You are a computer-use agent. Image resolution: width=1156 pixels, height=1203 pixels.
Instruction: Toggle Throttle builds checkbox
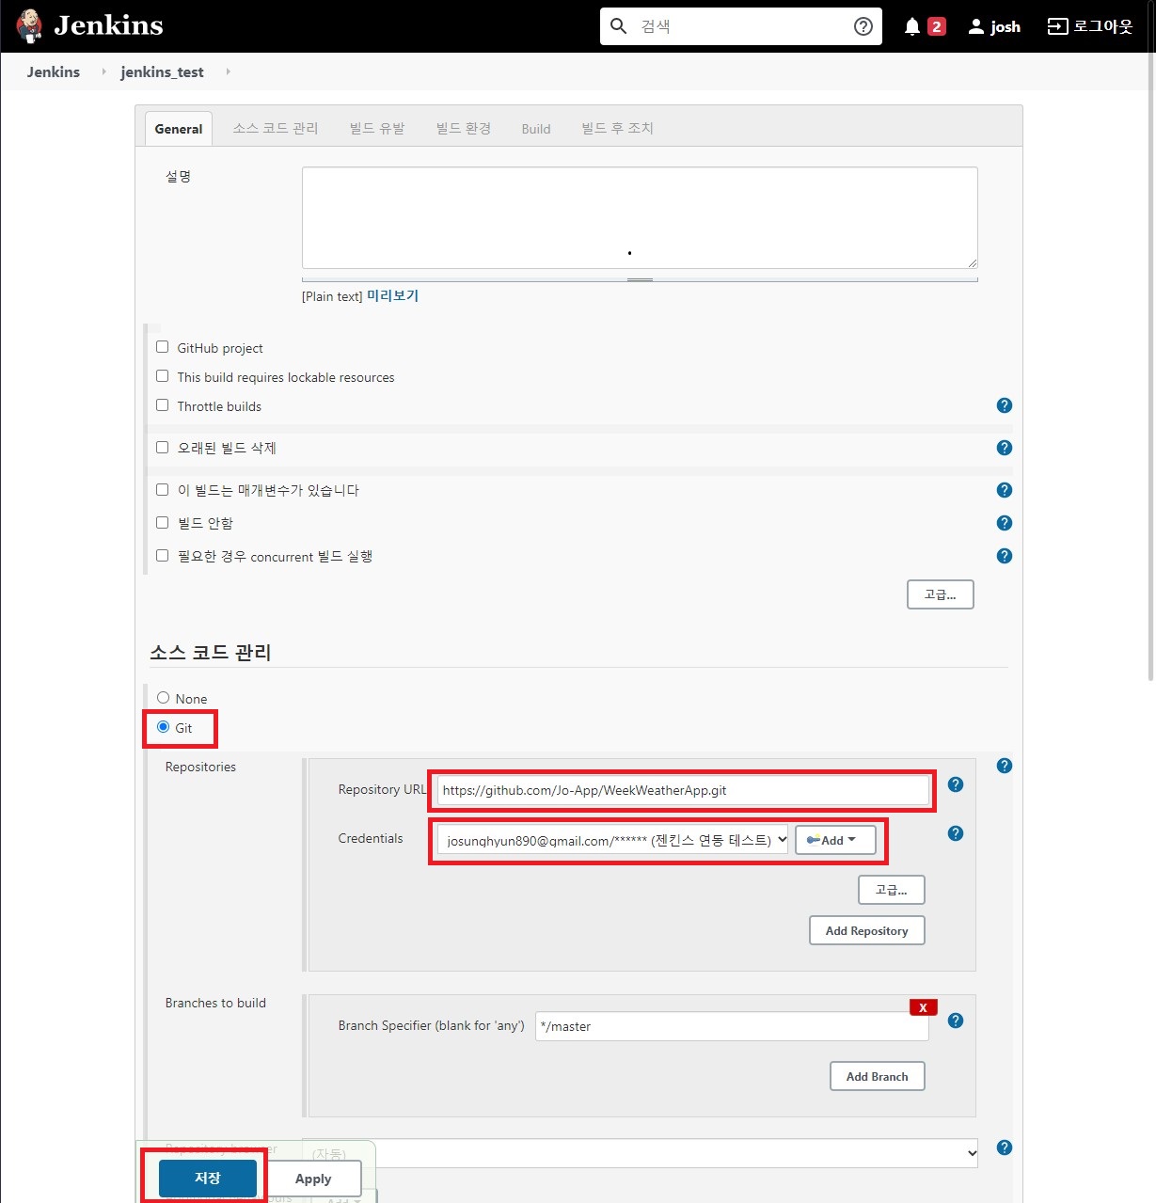[163, 405]
